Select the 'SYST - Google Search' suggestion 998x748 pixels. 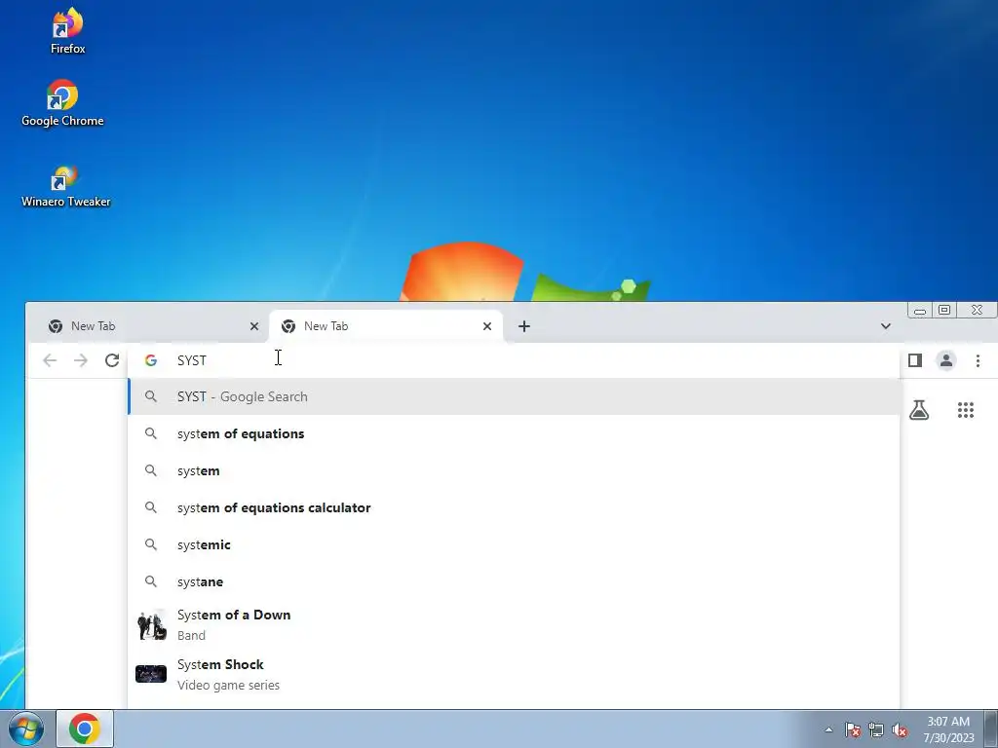click(515, 397)
